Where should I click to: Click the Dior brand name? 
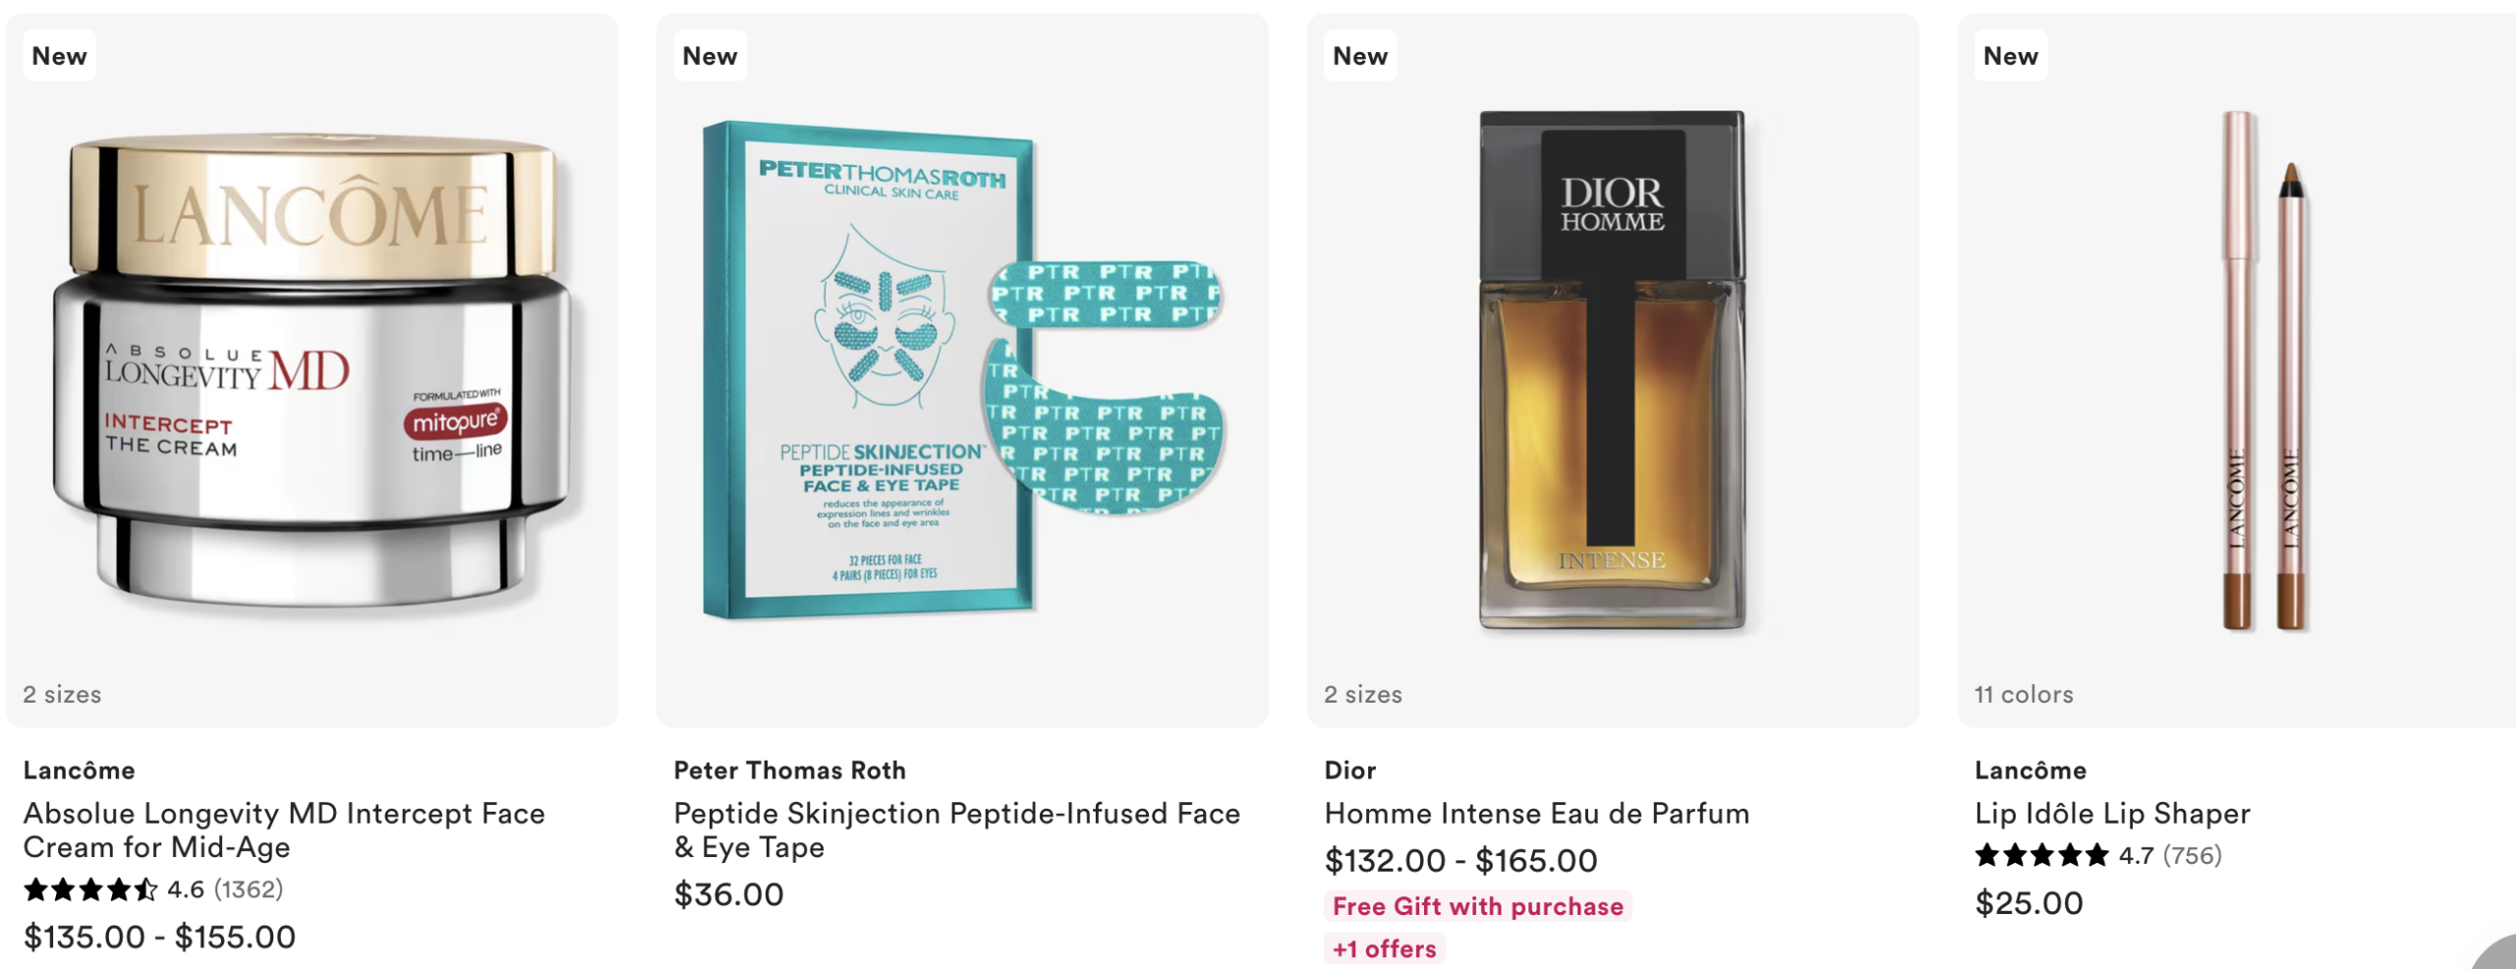pos(1350,770)
